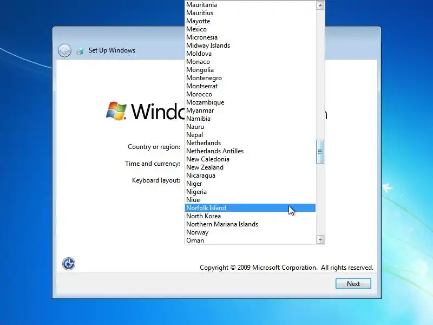Select Netherlands Antilles entry
The image size is (433, 325).
tap(250, 151)
